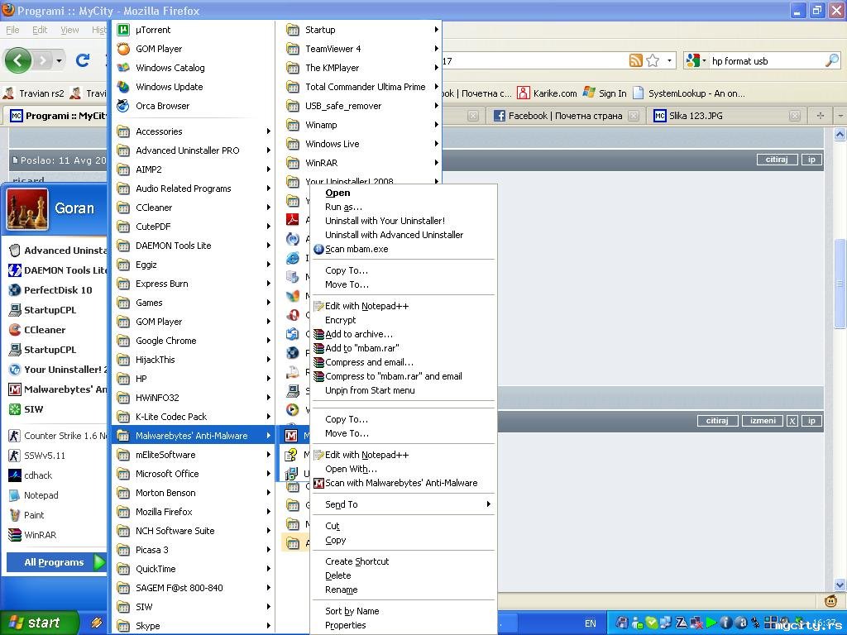This screenshot has width=847, height=635.
Task: Expand the Microsoft Office folder
Action: (194, 474)
